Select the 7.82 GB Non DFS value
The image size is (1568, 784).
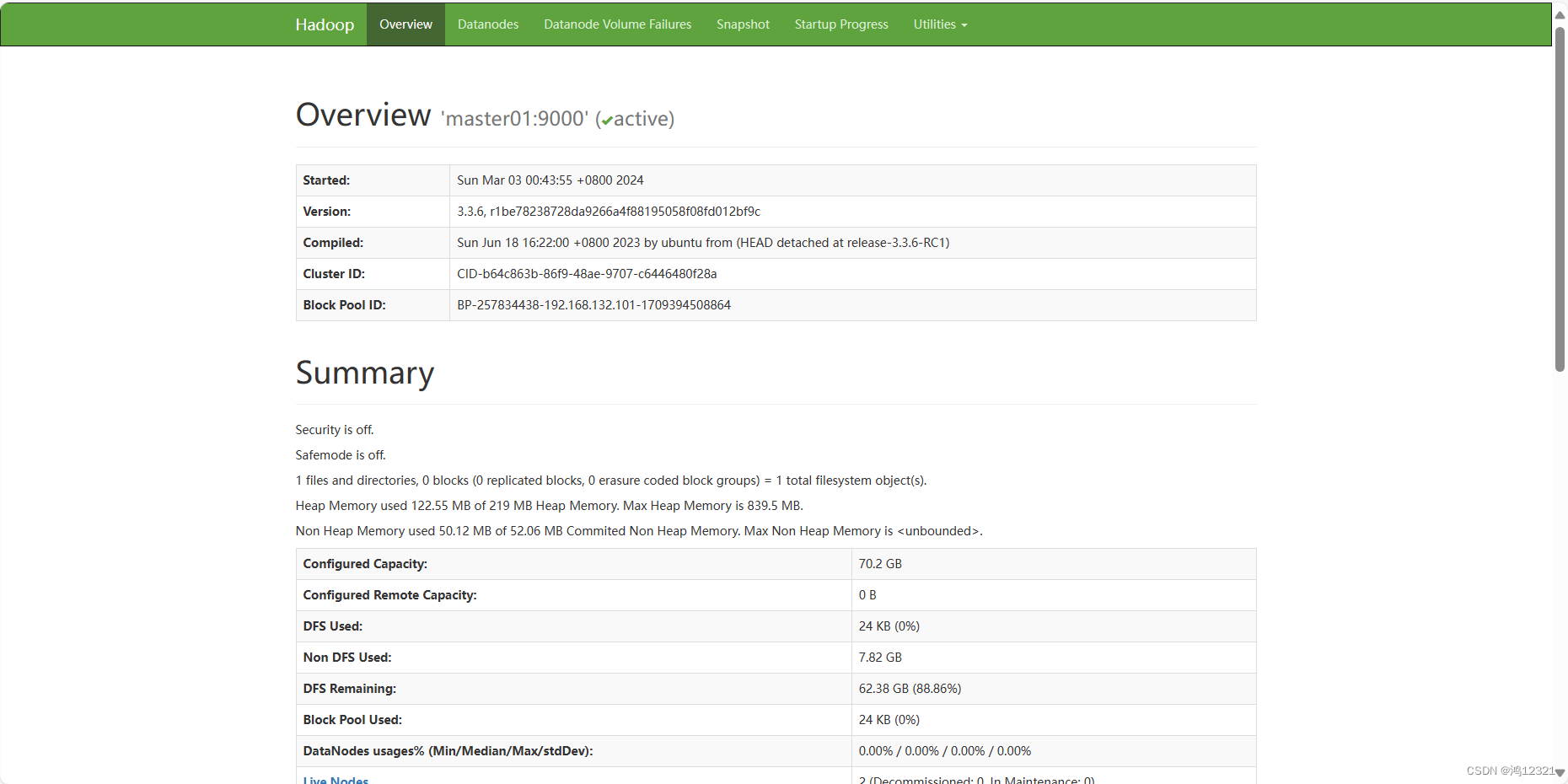click(x=880, y=658)
